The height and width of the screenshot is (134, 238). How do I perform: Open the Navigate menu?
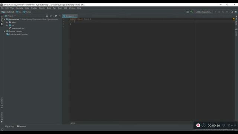[x=19, y=8]
